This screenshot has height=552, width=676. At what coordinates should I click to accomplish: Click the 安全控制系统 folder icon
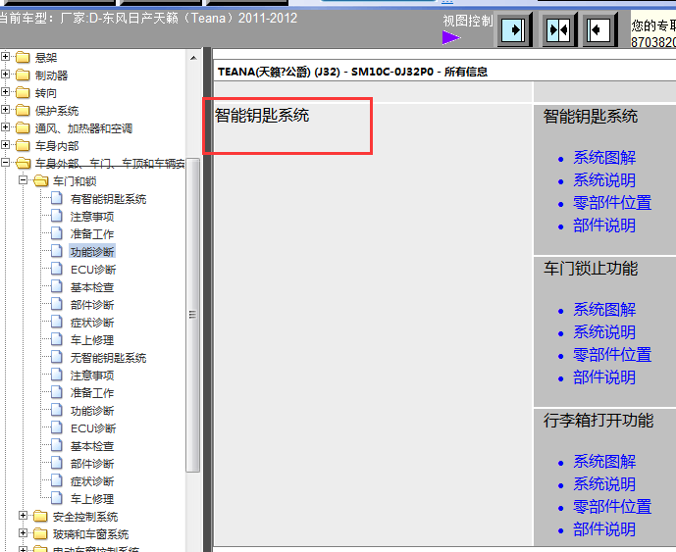(40, 517)
